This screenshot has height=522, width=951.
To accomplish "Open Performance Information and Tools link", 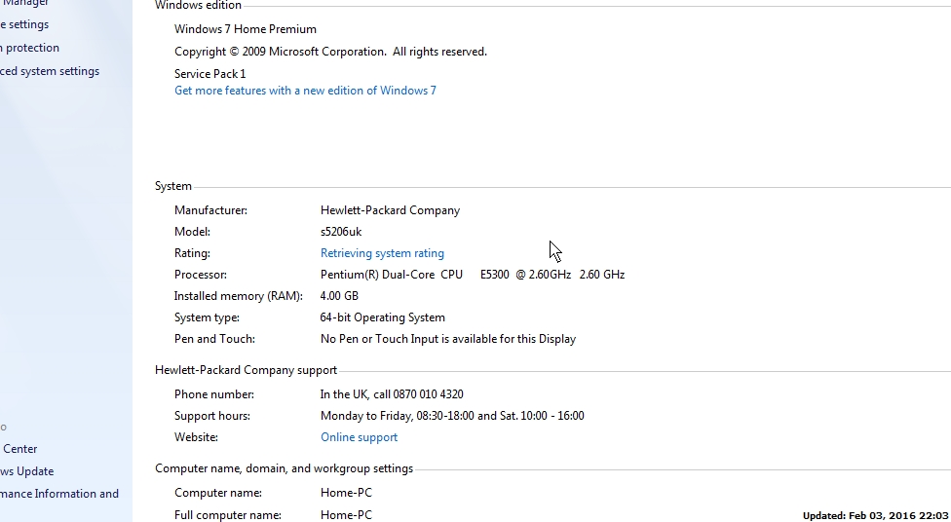I will pyautogui.click(x=58, y=494).
